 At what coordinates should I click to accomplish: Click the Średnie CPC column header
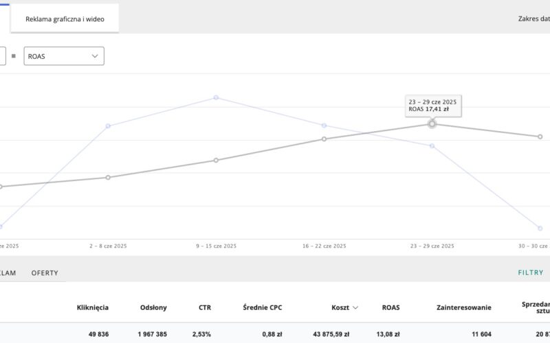(x=263, y=307)
